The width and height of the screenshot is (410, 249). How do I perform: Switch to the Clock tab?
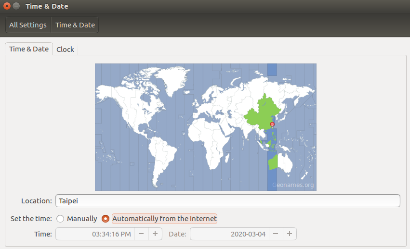65,50
